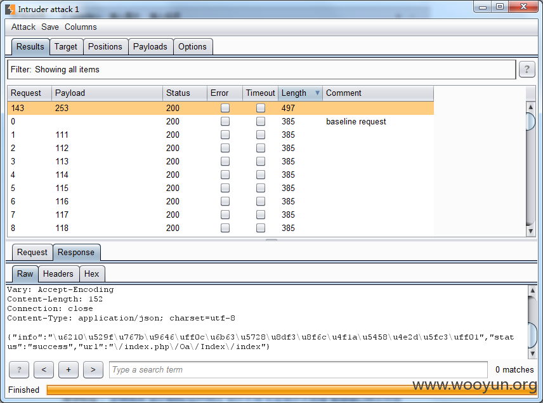Toggle Timeout checkbox for payload 116

(x=261, y=201)
